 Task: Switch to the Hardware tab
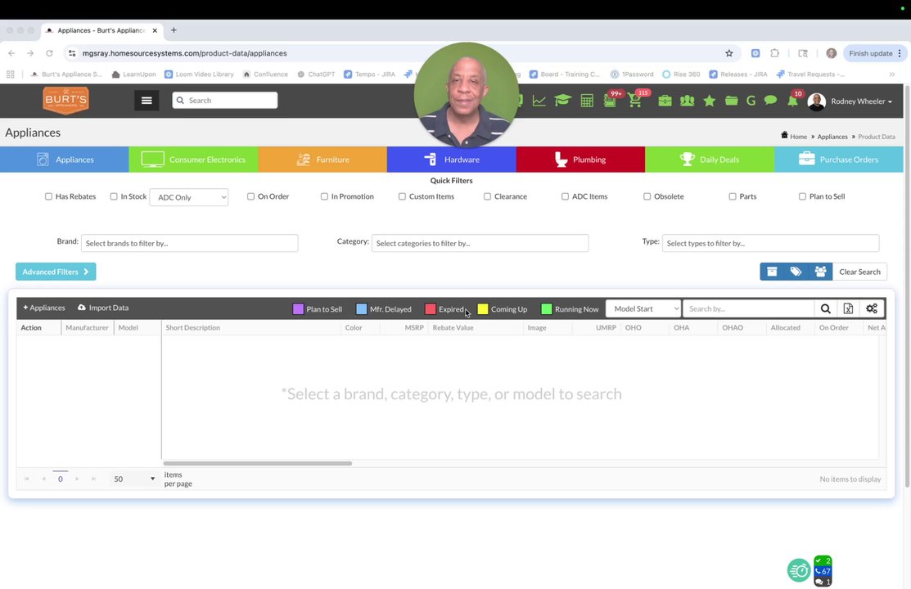coord(452,160)
